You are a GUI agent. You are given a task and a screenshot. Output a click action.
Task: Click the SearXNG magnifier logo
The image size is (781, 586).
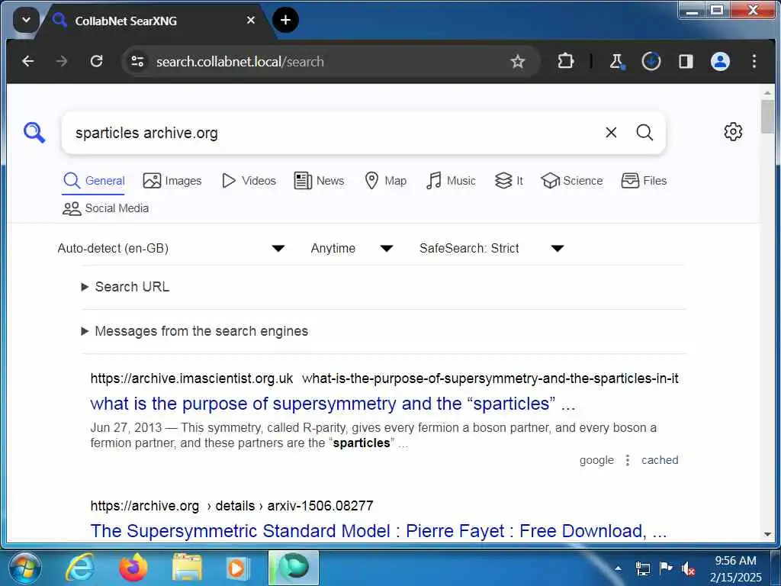coord(34,133)
